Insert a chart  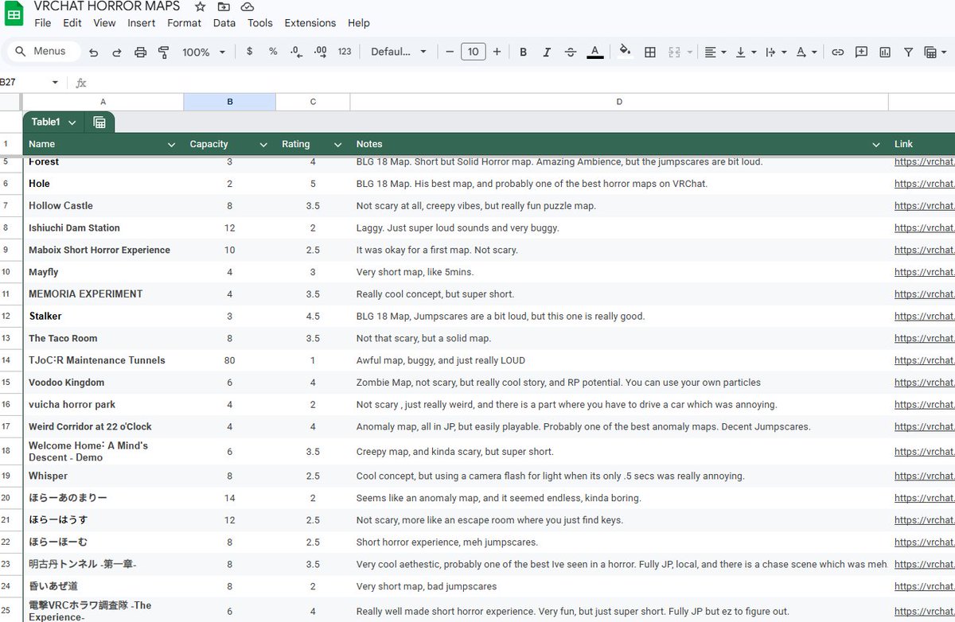click(885, 52)
